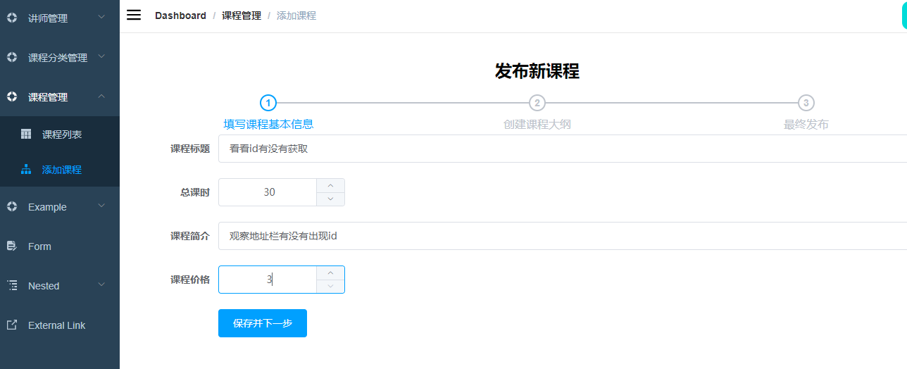Click the 添加课程 tree icon
This screenshot has width=907, height=369.
point(26,169)
